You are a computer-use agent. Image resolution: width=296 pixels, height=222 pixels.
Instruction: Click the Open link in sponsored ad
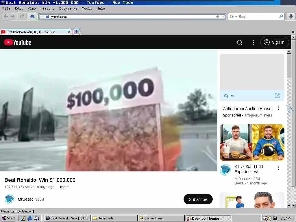[229, 96]
